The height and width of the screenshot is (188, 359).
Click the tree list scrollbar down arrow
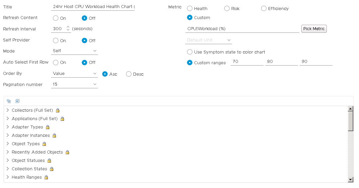[351, 180]
